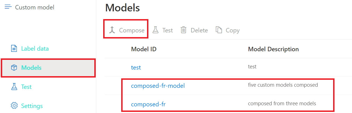Open Settings from the sidebar

(32, 106)
